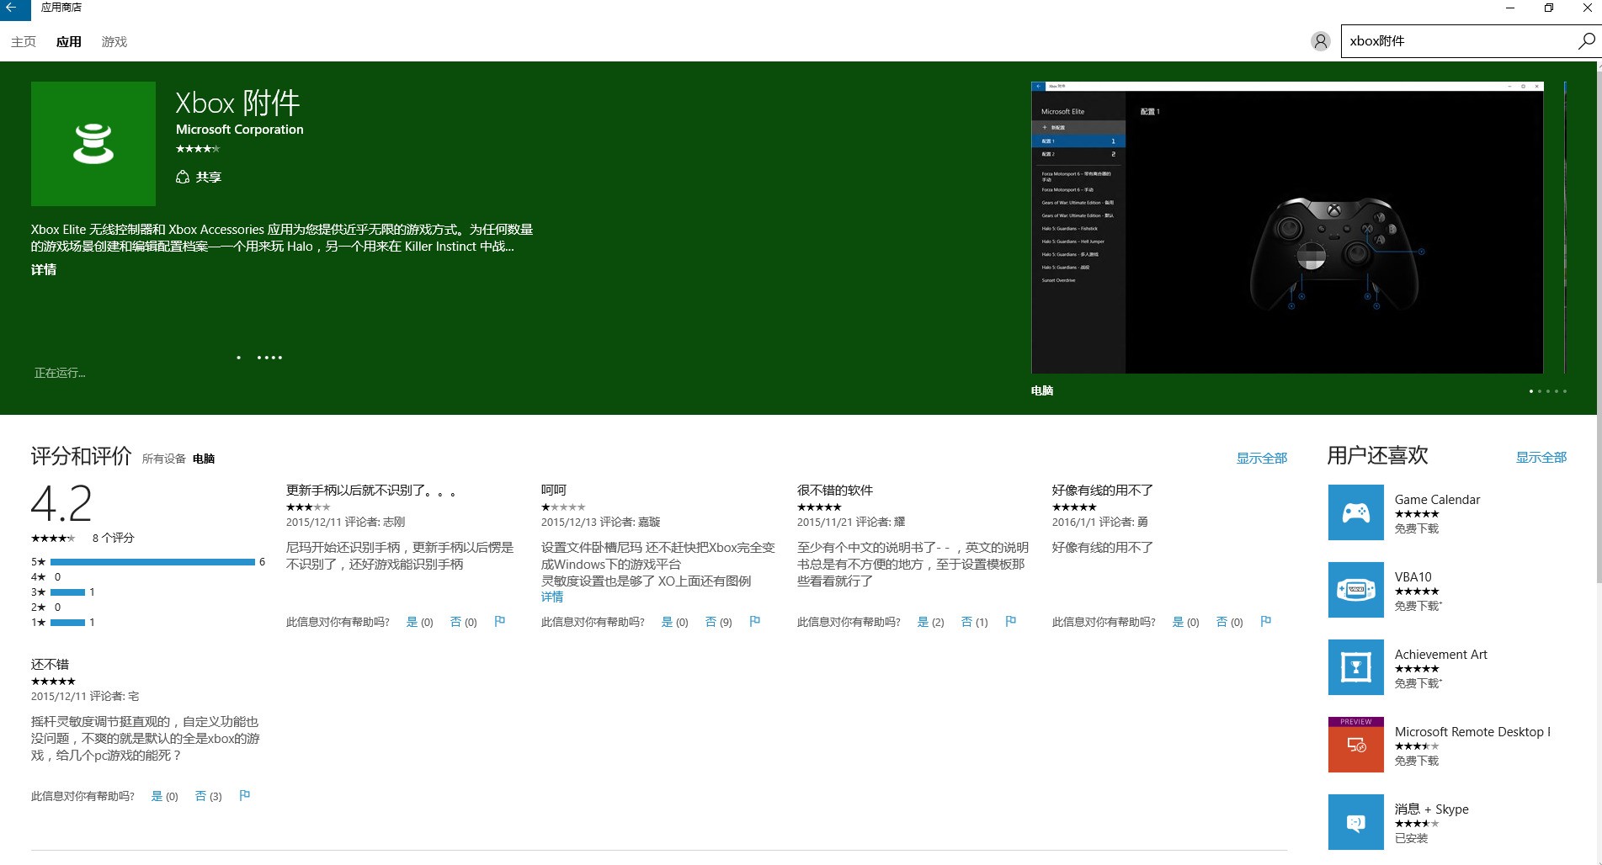Show all 用户还喜欢 apps
1602x865 pixels.
pos(1541,457)
